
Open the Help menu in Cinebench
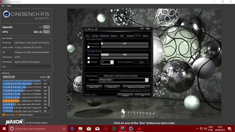9,6
